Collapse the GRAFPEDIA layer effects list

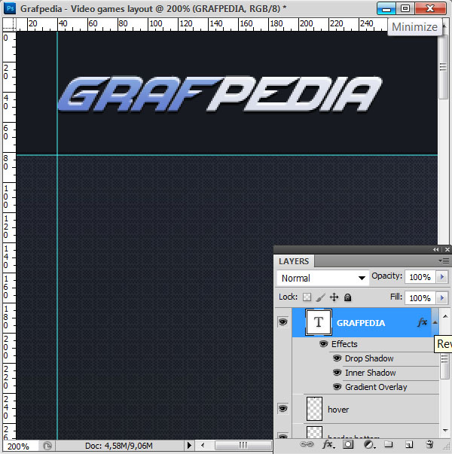[435, 322]
